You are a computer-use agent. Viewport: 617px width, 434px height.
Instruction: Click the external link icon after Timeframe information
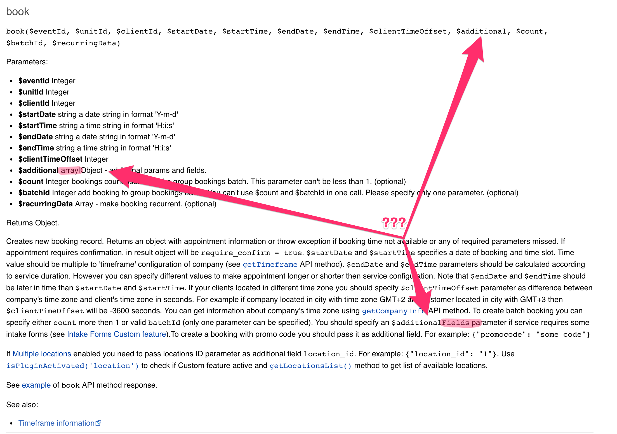tap(98, 423)
